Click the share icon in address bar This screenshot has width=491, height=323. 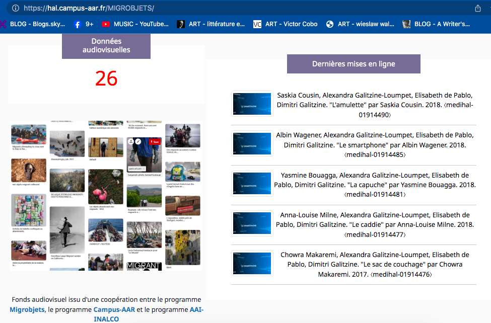[477, 8]
